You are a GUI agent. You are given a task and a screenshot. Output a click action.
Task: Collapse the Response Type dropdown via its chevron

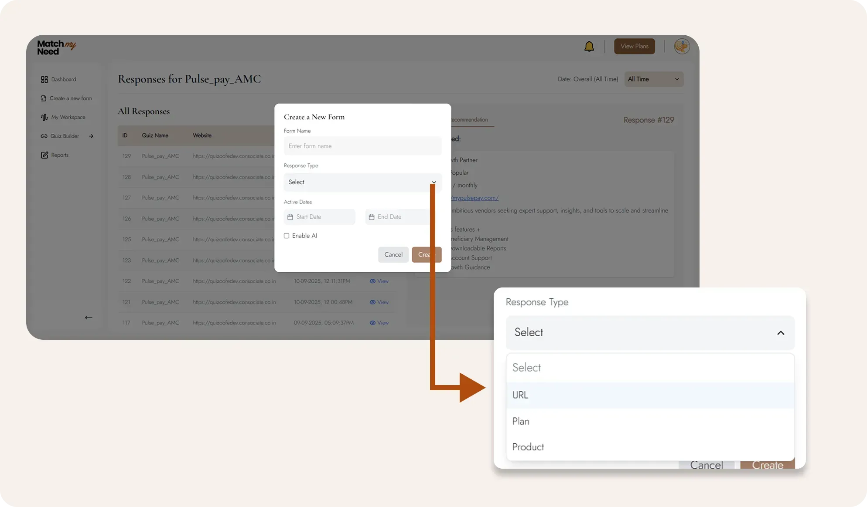coord(781,332)
